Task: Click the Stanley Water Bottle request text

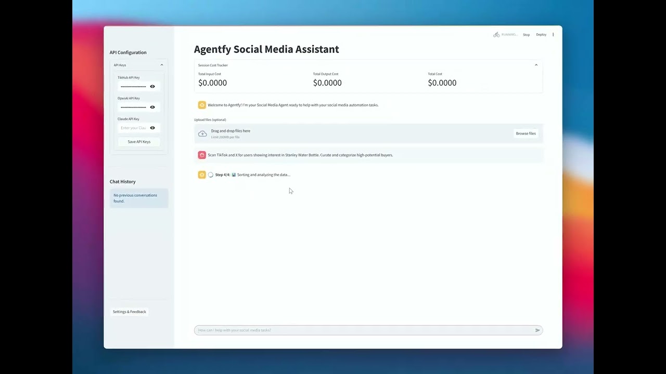Action: [300, 155]
